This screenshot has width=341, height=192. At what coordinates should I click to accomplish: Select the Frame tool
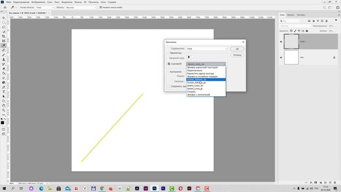(4, 41)
